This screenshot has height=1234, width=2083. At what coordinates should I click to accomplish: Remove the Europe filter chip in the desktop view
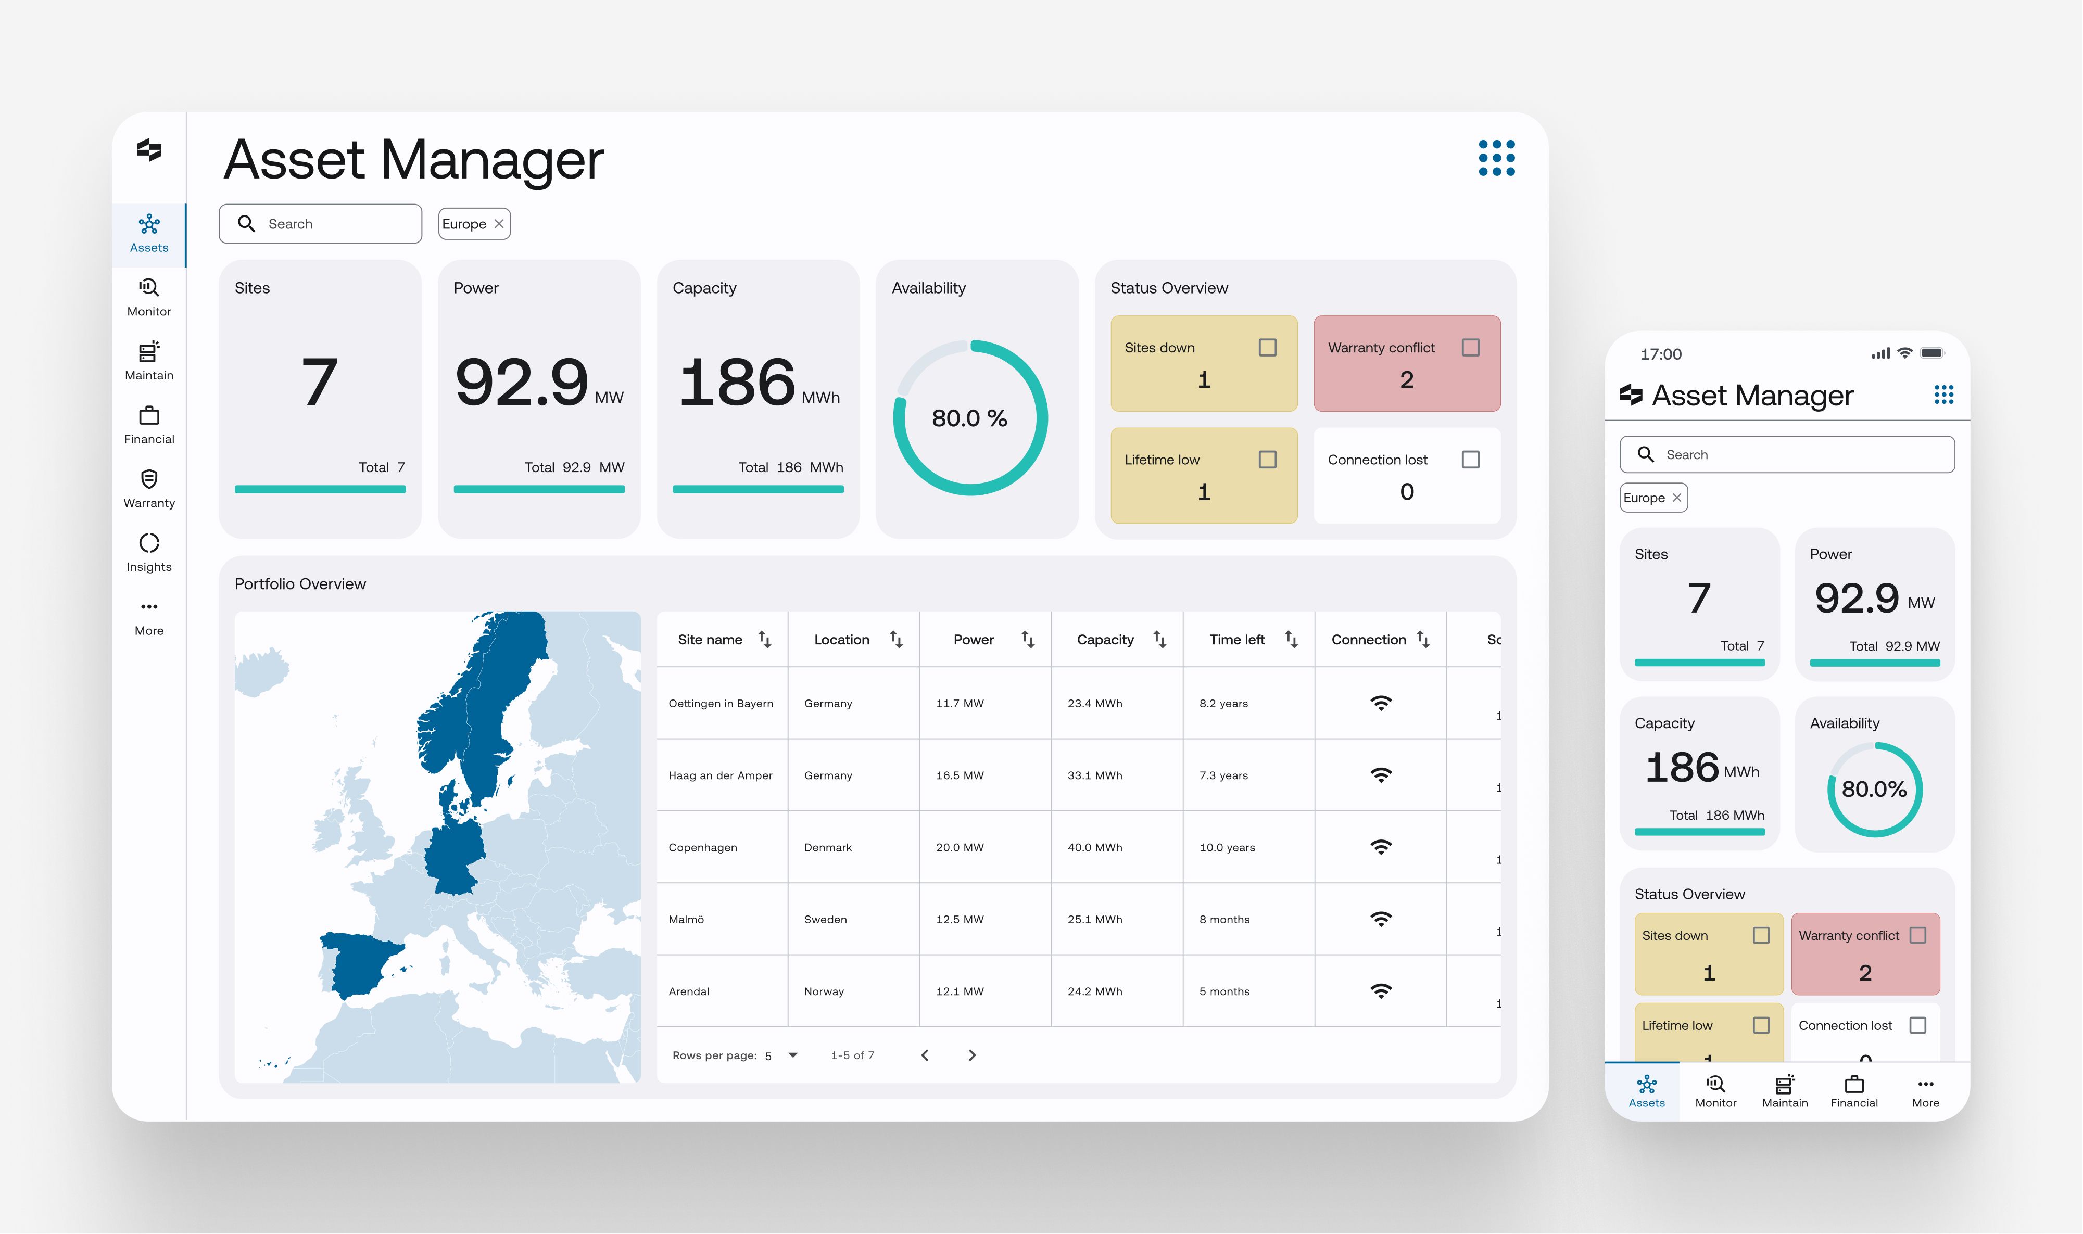[x=499, y=224]
